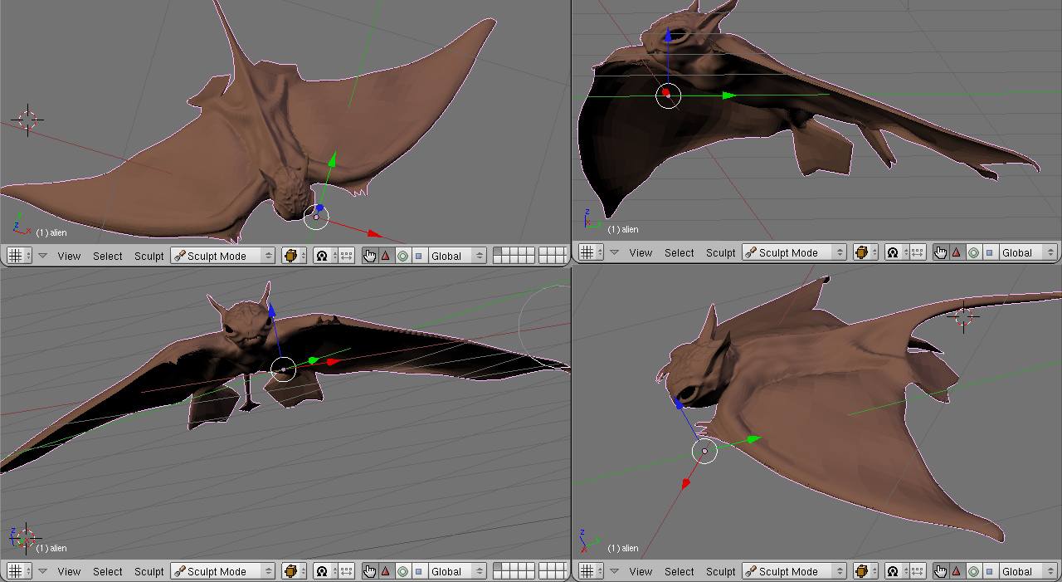Image resolution: width=1062 pixels, height=582 pixels.
Task: Open Global orientation dropdown in top-left viewport
Action: [457, 256]
